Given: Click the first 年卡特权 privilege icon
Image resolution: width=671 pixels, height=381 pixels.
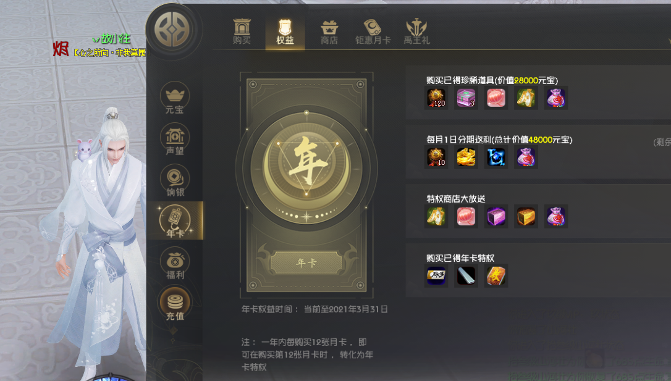Looking at the screenshot, I should pos(436,276).
